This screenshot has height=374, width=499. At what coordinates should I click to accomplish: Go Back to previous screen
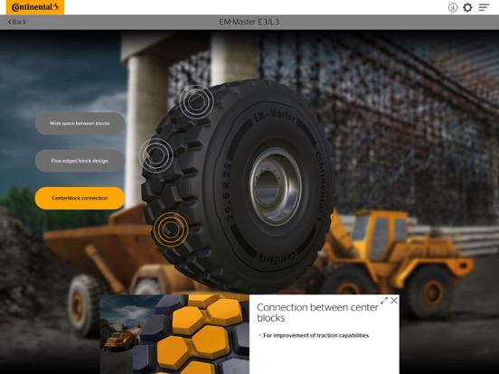pos(17,22)
